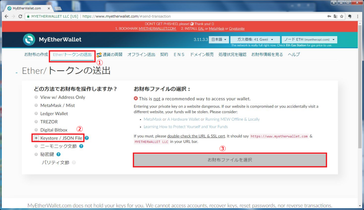
Task: Select Ledger Wallet radio button
Action: 36,113
